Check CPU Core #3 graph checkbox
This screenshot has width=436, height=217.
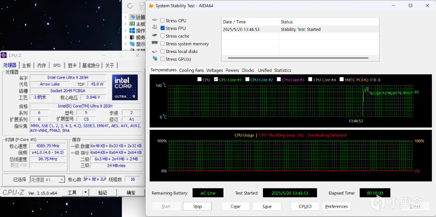pyautogui.click(x=279, y=79)
